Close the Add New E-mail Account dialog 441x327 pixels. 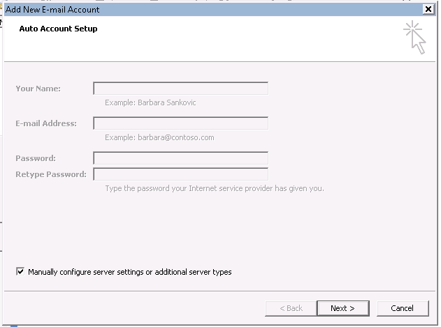pos(428,10)
